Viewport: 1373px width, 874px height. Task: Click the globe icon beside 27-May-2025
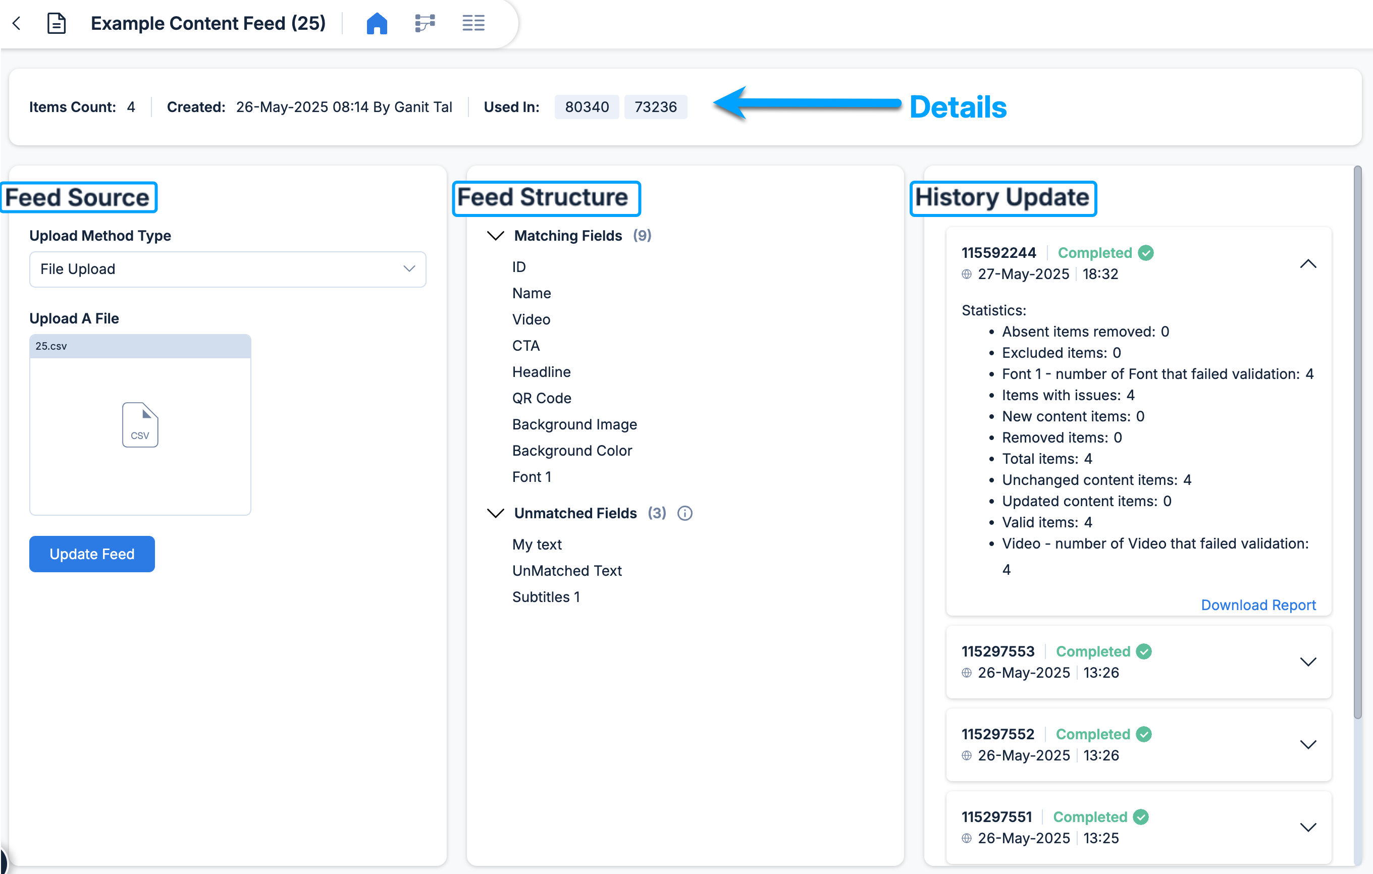(x=967, y=274)
